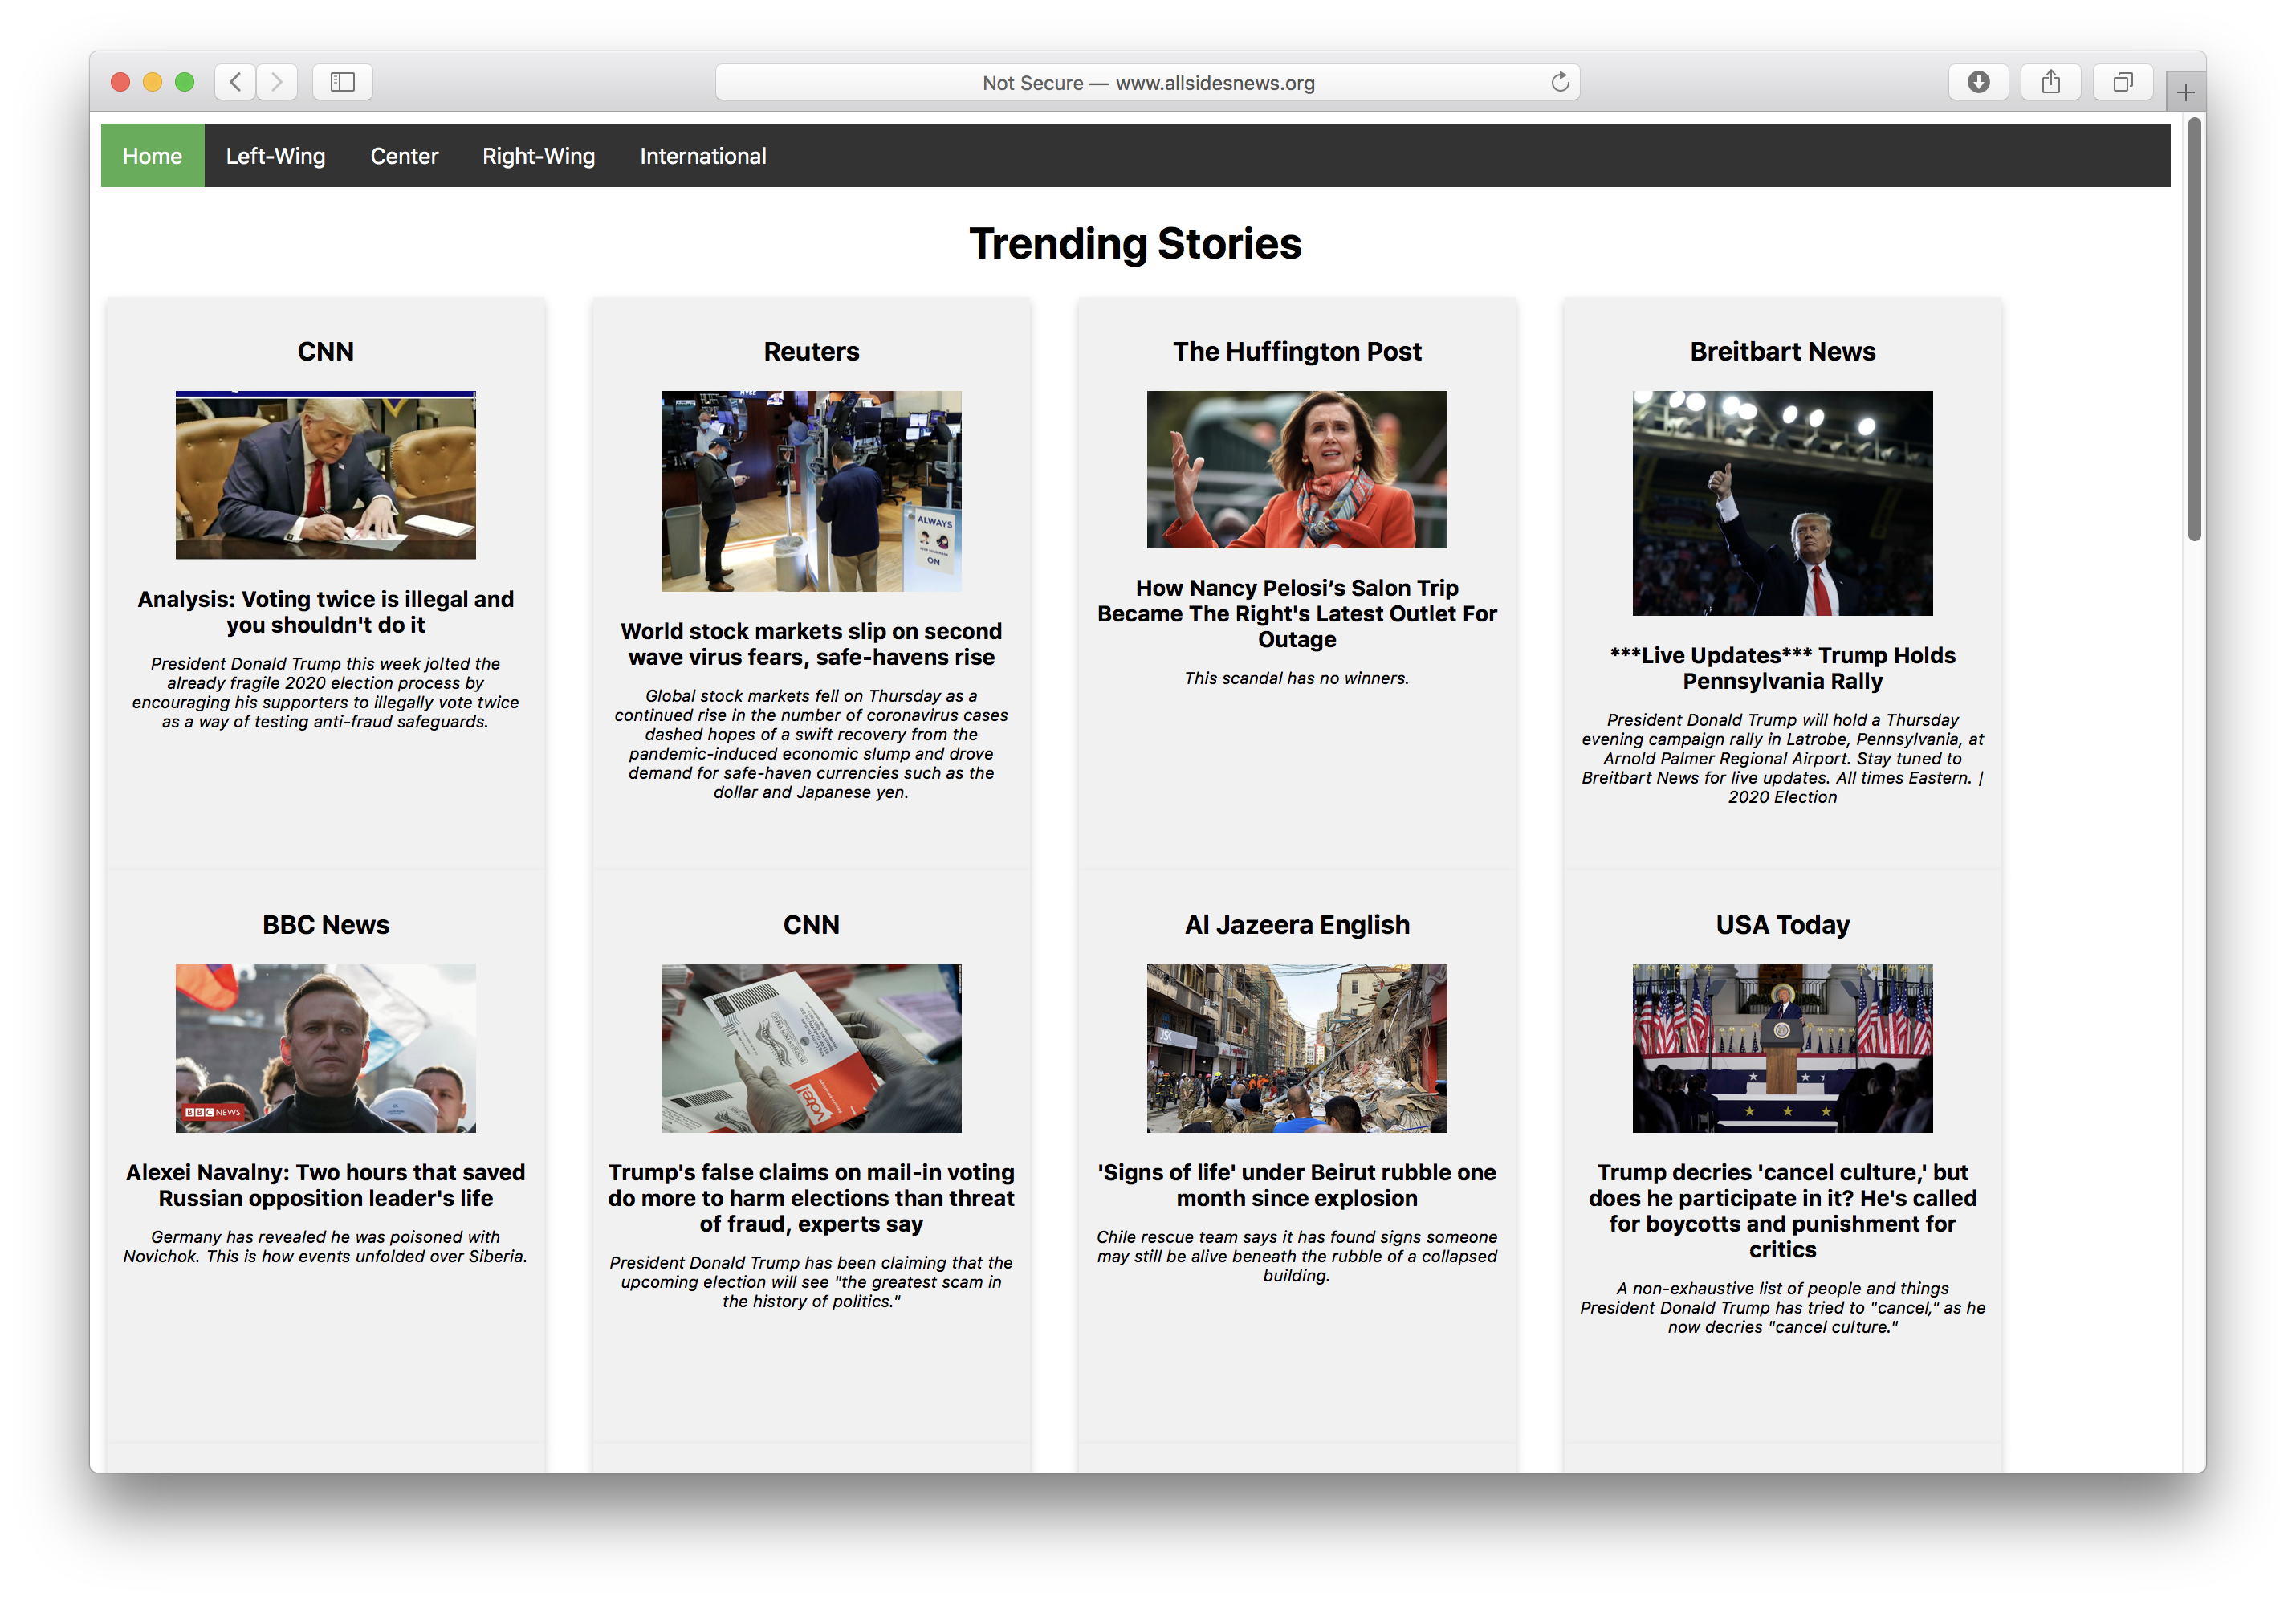Open 'Signs of life under Beirut rubble' headline
The image size is (2296, 1601).
point(1296,1185)
